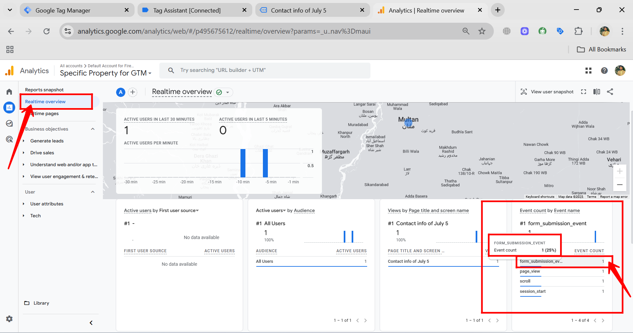Click the share this report icon
Screen dimensions: 633x333
point(610,92)
